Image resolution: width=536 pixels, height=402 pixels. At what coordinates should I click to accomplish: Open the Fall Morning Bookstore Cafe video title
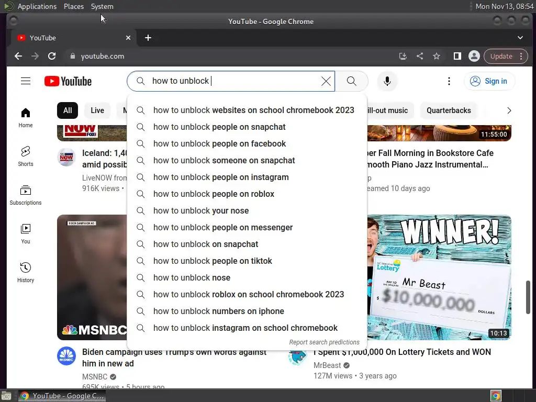click(x=430, y=159)
